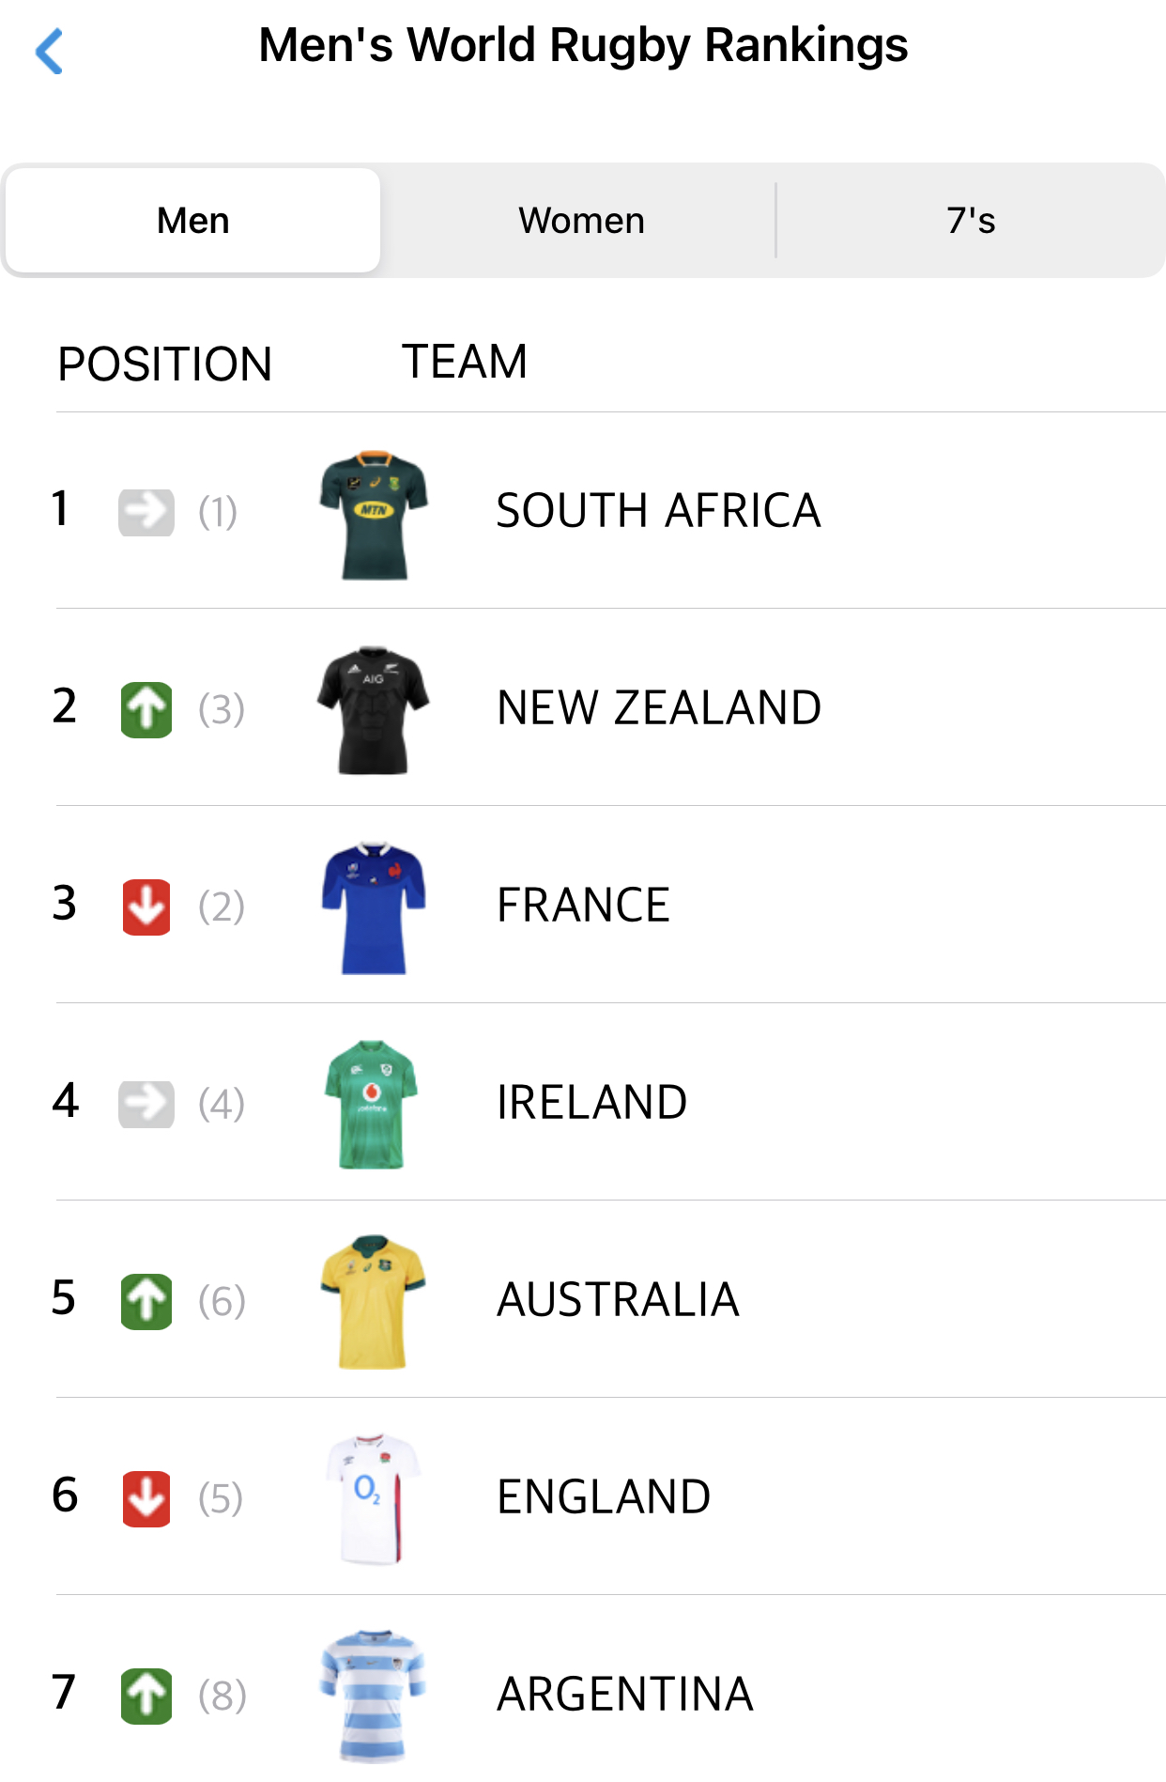Tap the South Africa jersey icon

pos(374,514)
